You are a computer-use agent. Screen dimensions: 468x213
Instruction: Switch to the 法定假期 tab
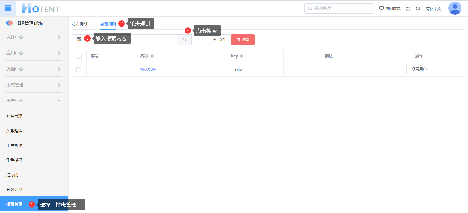[80, 24]
